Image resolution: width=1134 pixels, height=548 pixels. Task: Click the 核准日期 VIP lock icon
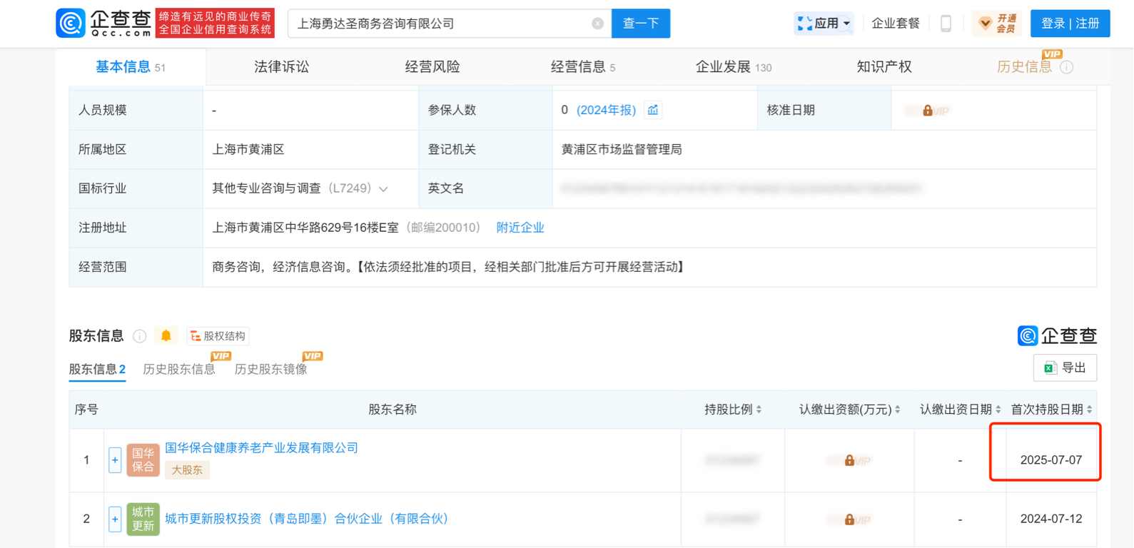pyautogui.click(x=927, y=111)
